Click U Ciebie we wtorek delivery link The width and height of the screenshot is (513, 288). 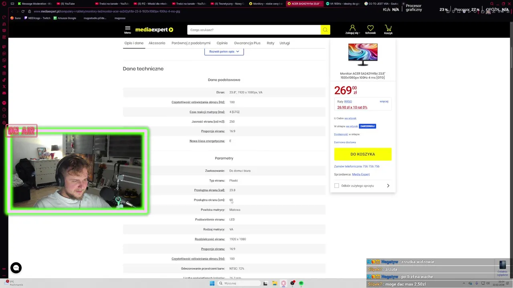[x=350, y=118]
